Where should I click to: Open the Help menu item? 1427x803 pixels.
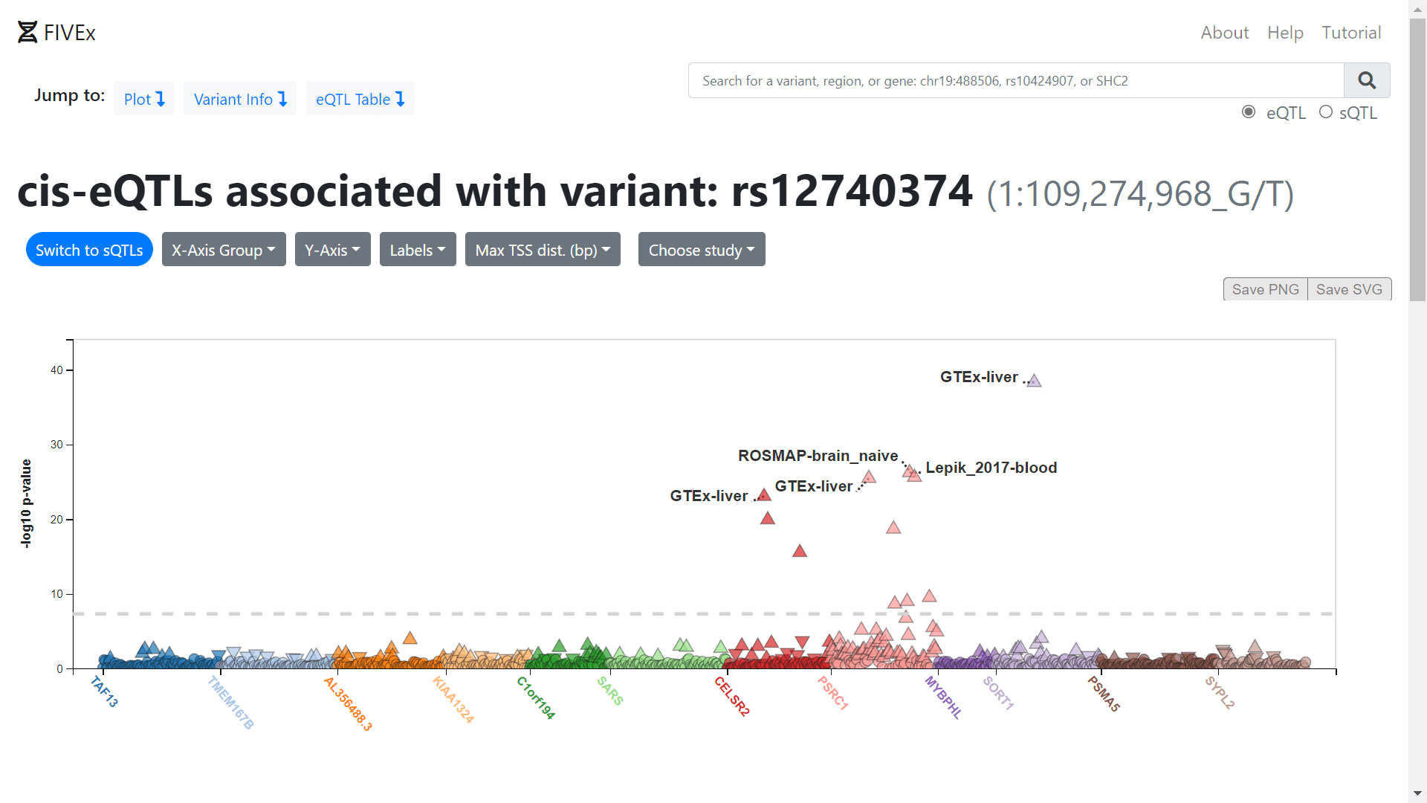(x=1285, y=33)
